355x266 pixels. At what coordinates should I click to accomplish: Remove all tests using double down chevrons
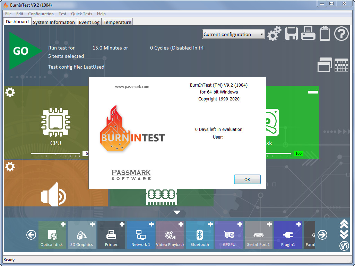click(x=344, y=234)
